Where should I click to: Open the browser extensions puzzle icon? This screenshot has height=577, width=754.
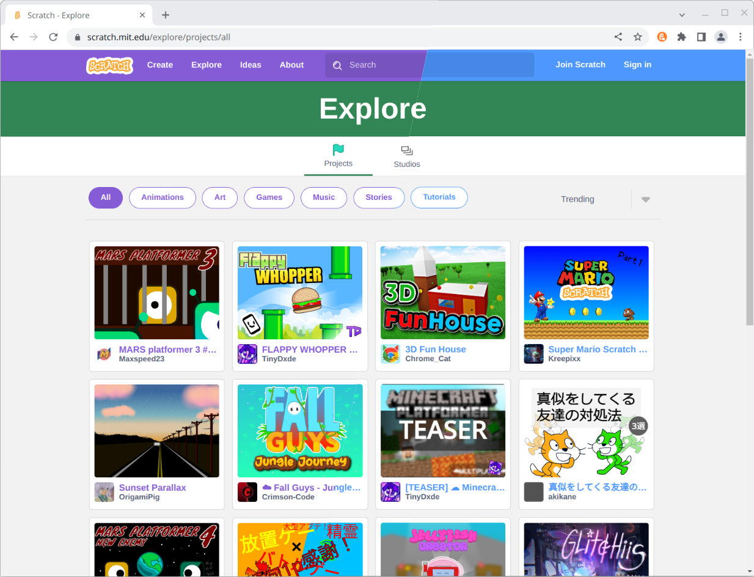682,37
